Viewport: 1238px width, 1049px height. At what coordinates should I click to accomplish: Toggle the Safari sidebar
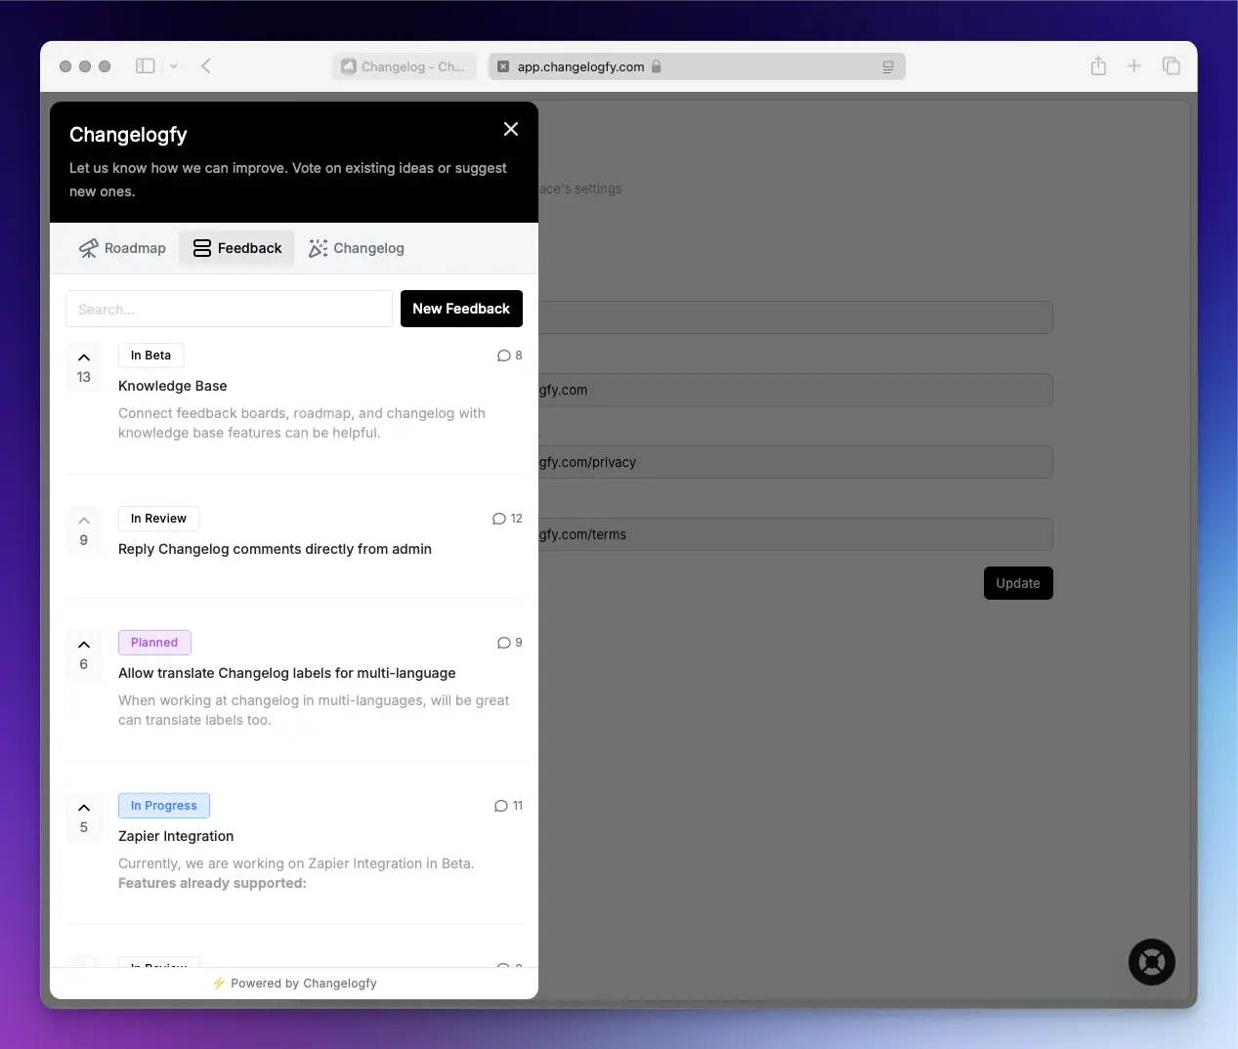(x=146, y=66)
